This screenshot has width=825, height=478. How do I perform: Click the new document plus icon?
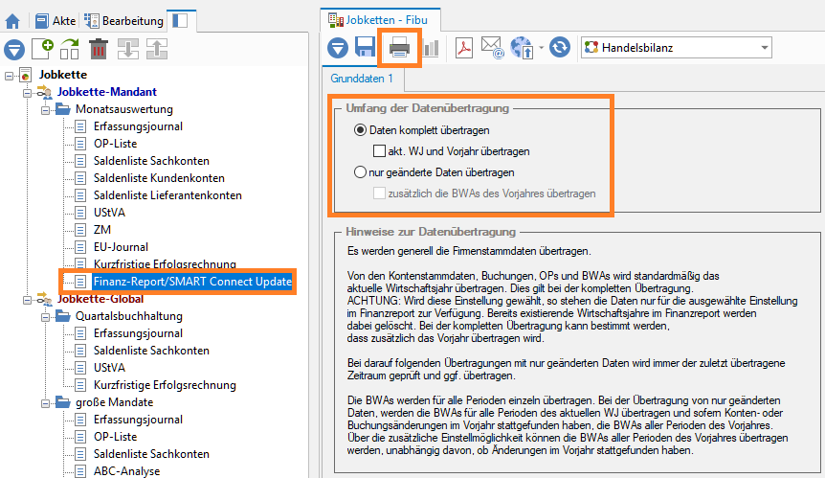[x=43, y=49]
